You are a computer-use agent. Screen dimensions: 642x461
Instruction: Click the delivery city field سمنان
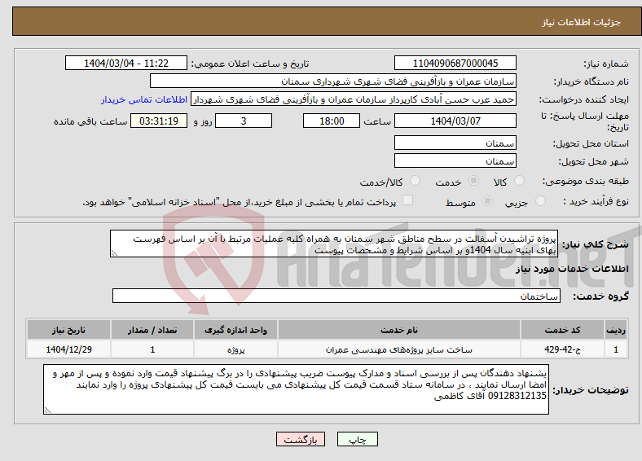coord(455,160)
